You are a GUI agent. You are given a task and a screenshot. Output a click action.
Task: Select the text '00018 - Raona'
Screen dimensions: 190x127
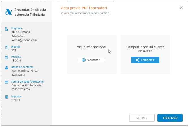click(21, 32)
